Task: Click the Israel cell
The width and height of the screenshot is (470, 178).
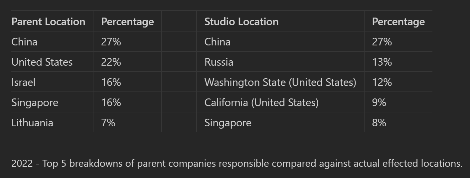Action: click(x=23, y=82)
